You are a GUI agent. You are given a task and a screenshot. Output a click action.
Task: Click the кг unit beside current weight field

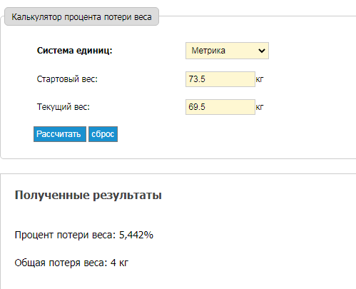click(x=260, y=107)
